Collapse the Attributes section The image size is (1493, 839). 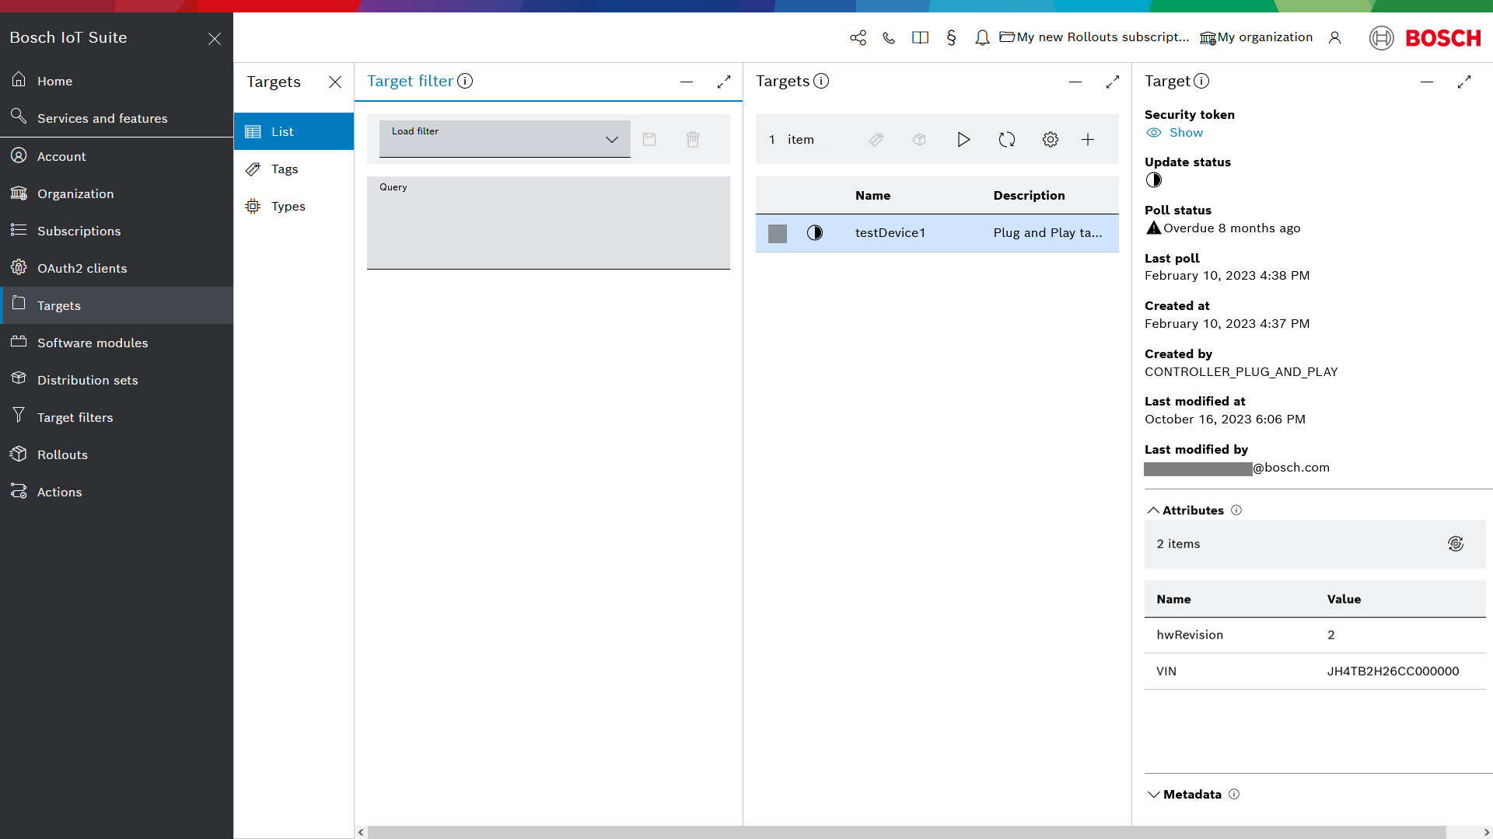coord(1154,510)
